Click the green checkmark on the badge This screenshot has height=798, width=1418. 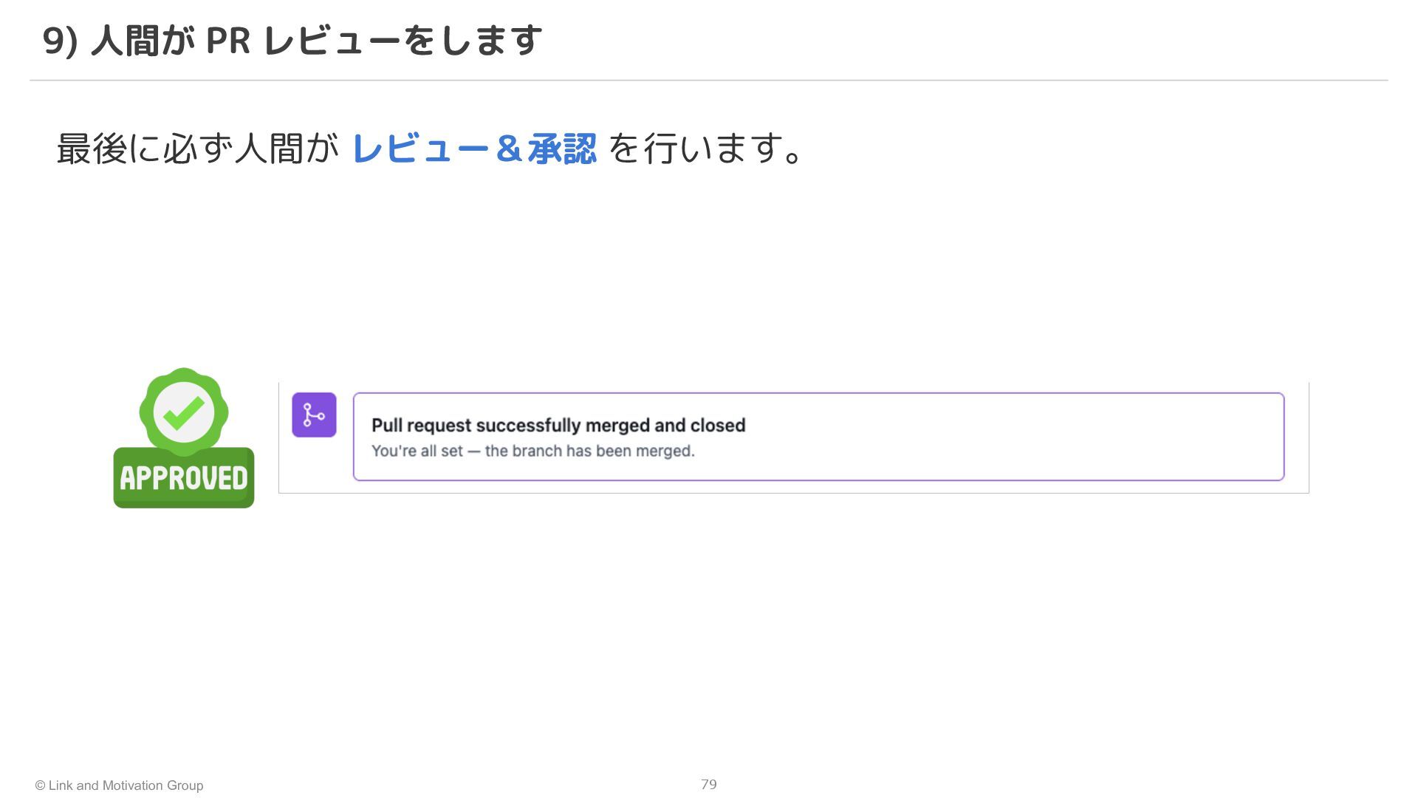coord(184,412)
